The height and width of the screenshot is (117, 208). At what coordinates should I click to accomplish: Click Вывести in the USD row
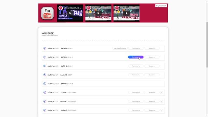152,57
